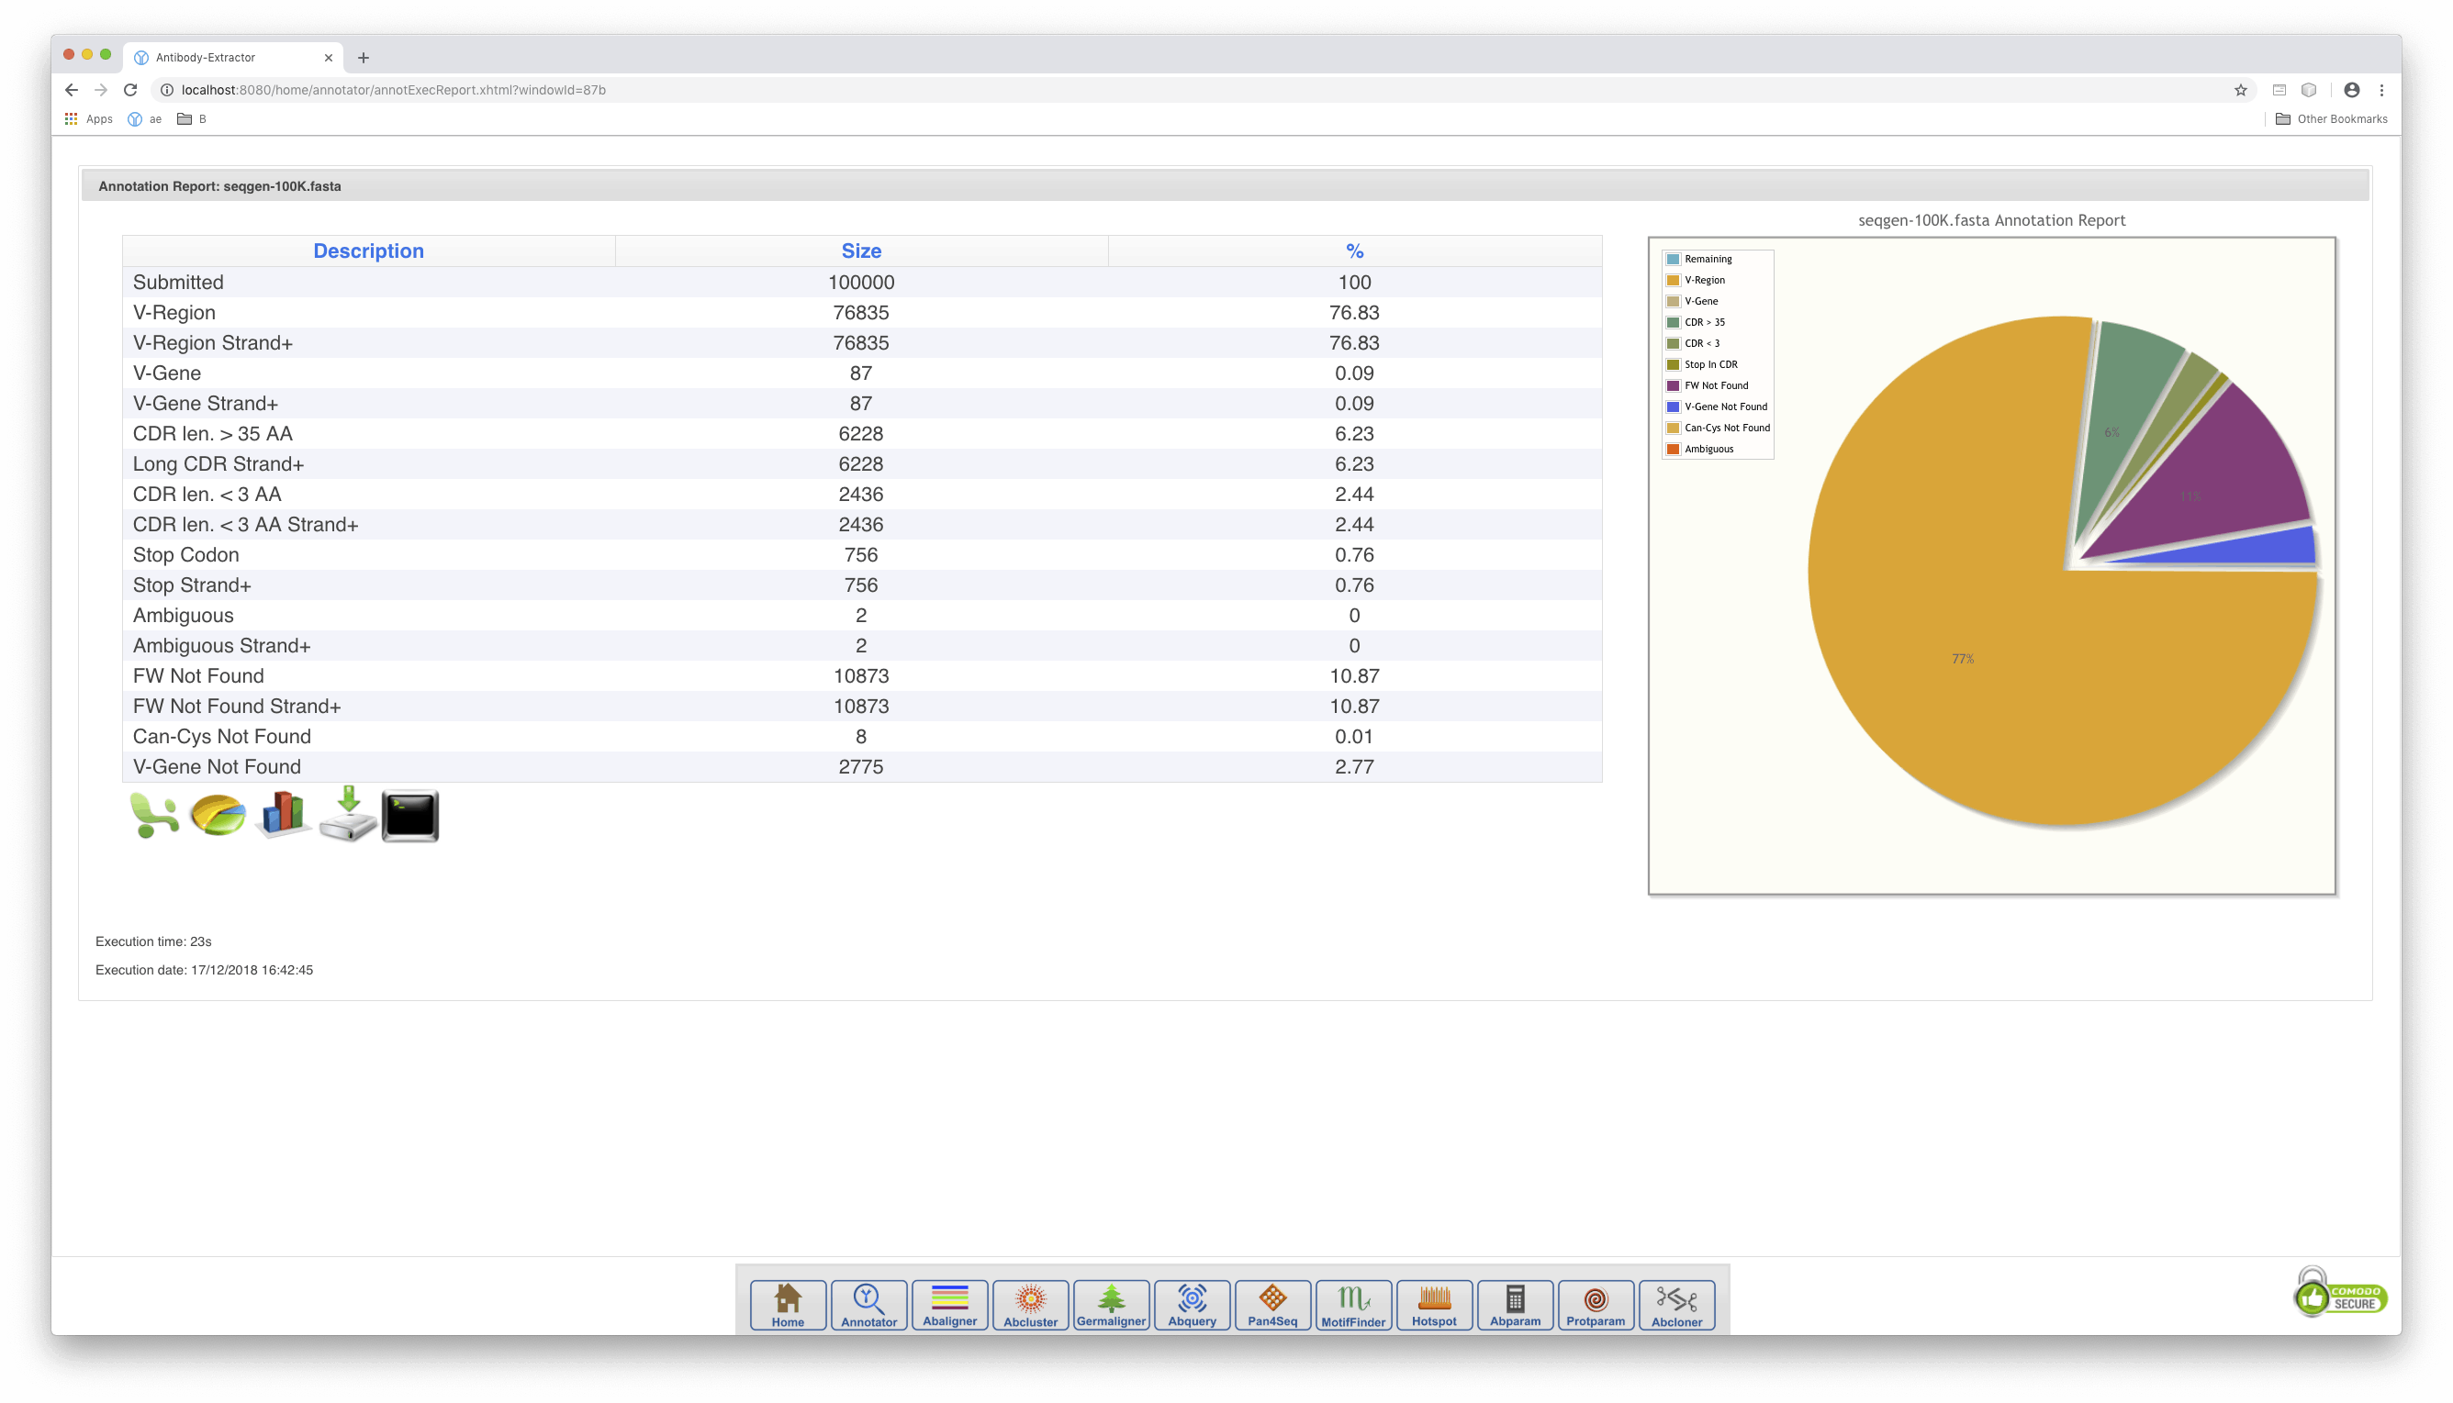Click the Ambiguous legend swatch
The image size is (2453, 1403).
click(x=1674, y=449)
